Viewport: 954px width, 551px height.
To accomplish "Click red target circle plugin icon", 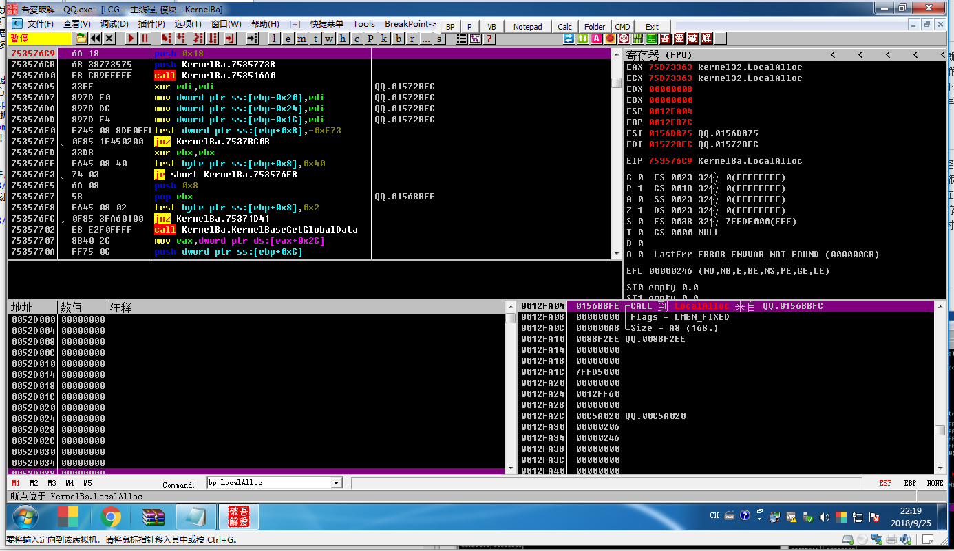I will click(624, 39).
